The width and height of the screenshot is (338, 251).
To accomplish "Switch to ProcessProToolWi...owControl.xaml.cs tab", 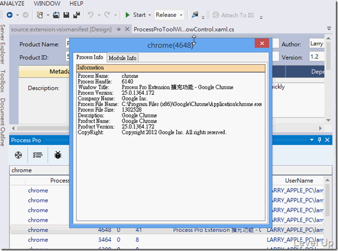I will (184, 29).
